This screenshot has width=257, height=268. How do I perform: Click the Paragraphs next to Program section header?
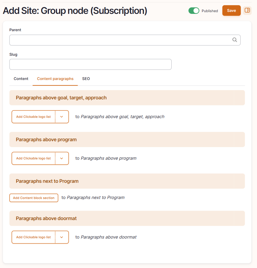[x=127, y=181]
